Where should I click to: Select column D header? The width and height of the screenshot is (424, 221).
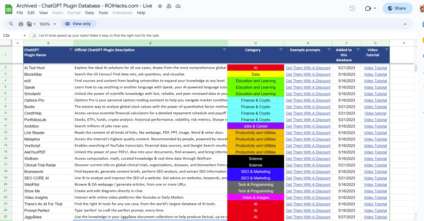tap(255, 43)
